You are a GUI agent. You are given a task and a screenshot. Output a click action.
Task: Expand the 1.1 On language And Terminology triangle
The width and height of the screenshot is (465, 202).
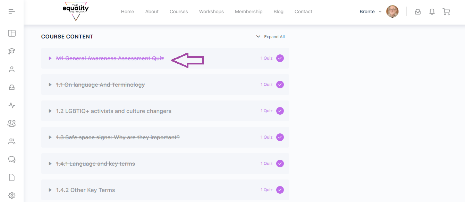(50, 85)
